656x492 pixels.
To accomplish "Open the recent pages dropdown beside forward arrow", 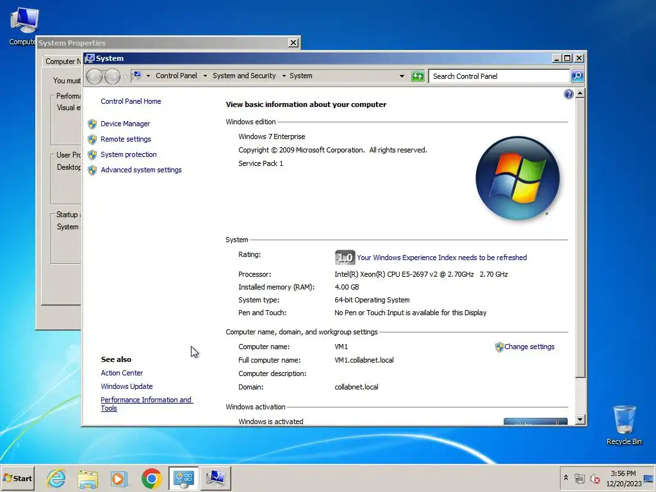I will point(125,77).
